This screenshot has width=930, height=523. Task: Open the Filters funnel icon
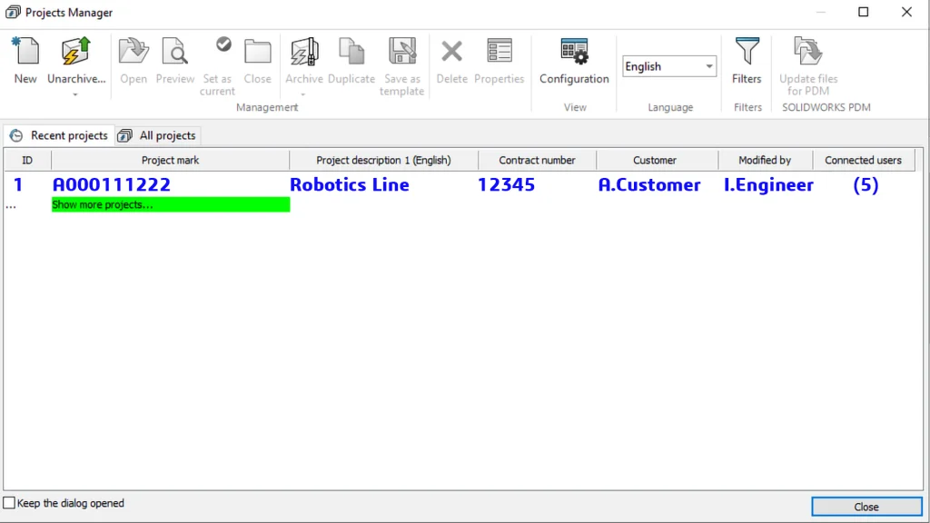pyautogui.click(x=747, y=53)
